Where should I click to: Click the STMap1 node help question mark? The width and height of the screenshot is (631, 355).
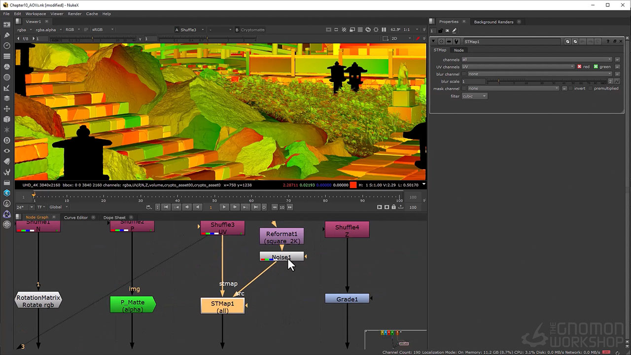pos(608,41)
